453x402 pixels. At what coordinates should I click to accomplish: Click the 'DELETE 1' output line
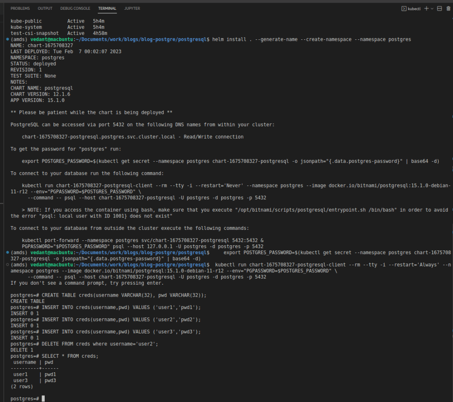tap(22, 350)
